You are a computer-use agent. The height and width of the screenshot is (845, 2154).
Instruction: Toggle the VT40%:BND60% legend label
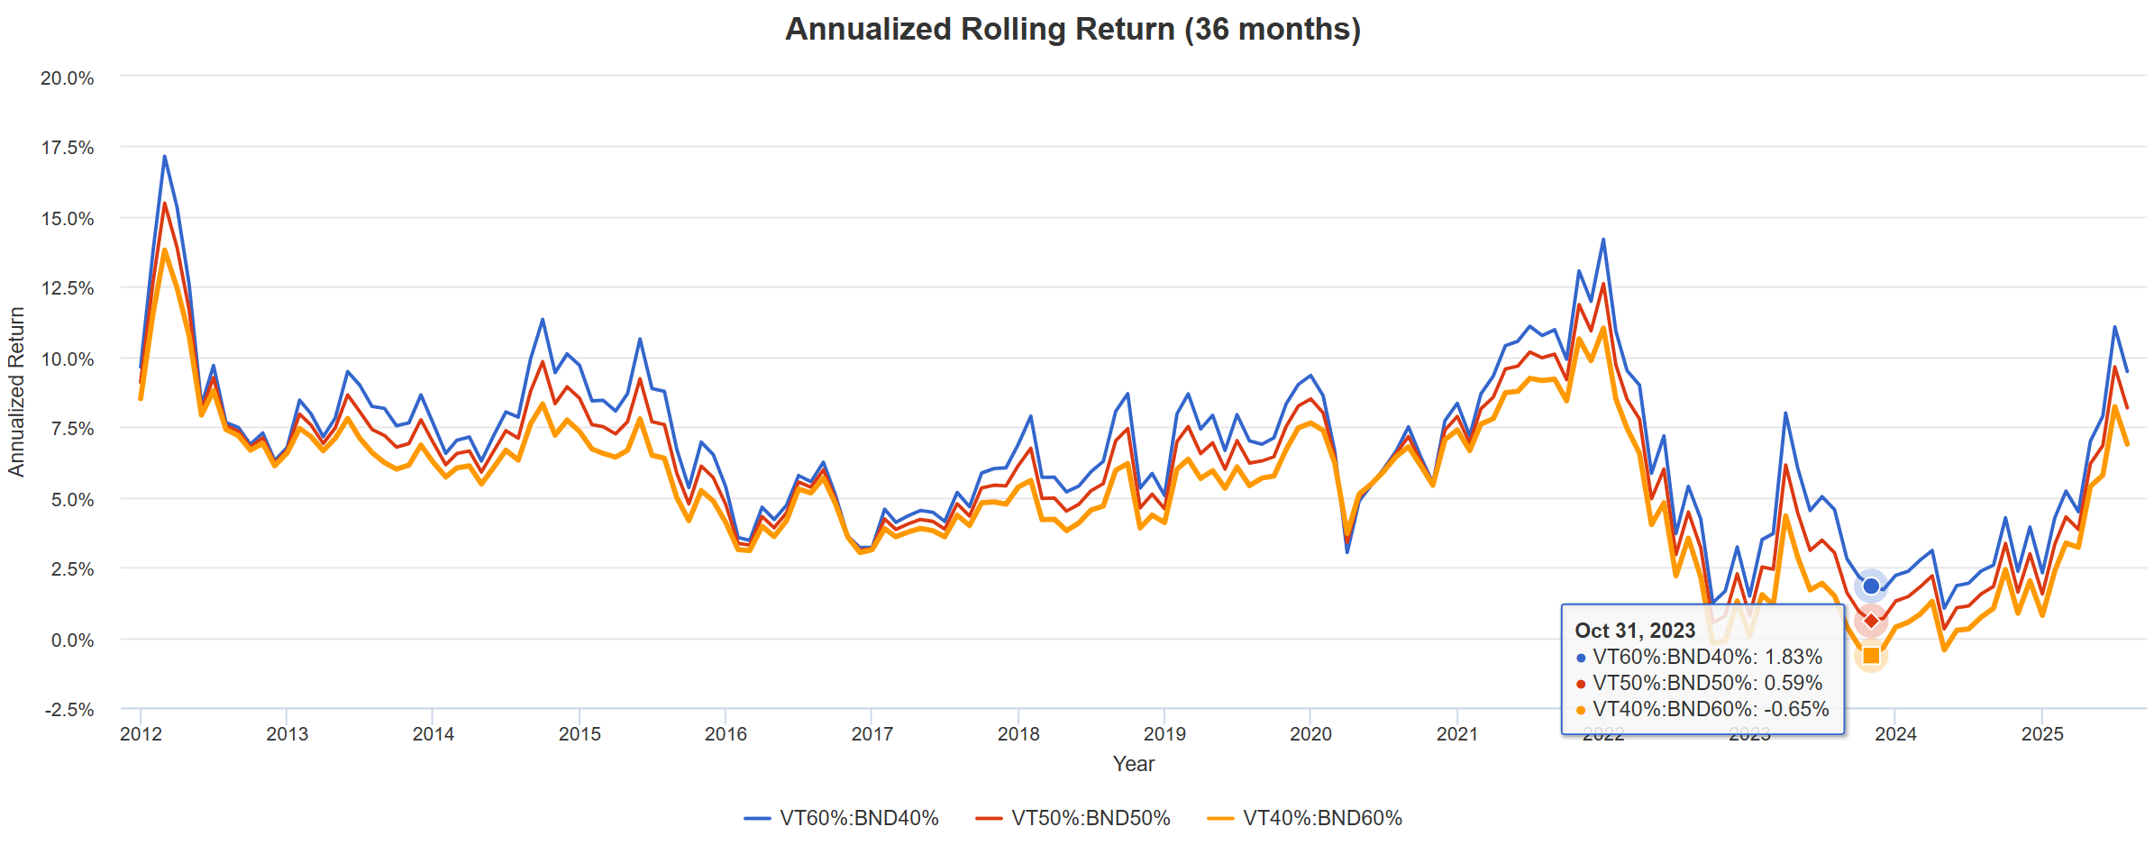(1322, 818)
